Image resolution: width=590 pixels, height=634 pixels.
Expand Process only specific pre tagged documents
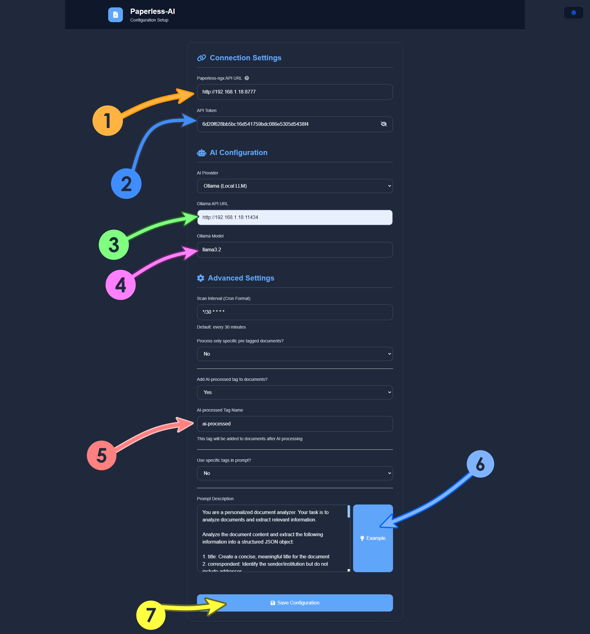click(x=294, y=353)
